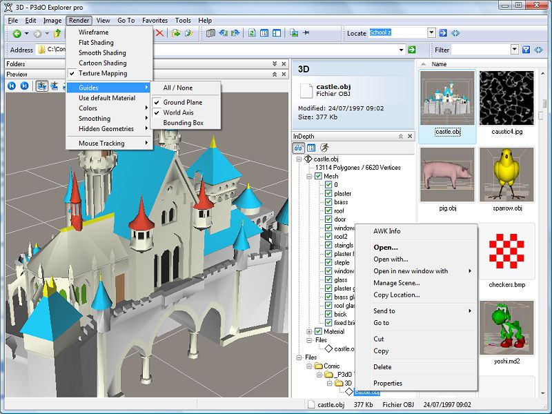Image resolution: width=552 pixels, height=414 pixels.
Task: Click the green number 2 toolbar icon
Action: click(251, 33)
